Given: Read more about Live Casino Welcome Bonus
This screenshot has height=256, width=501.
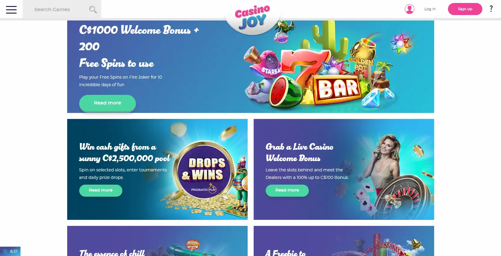Looking at the screenshot, I should pyautogui.click(x=287, y=190).
